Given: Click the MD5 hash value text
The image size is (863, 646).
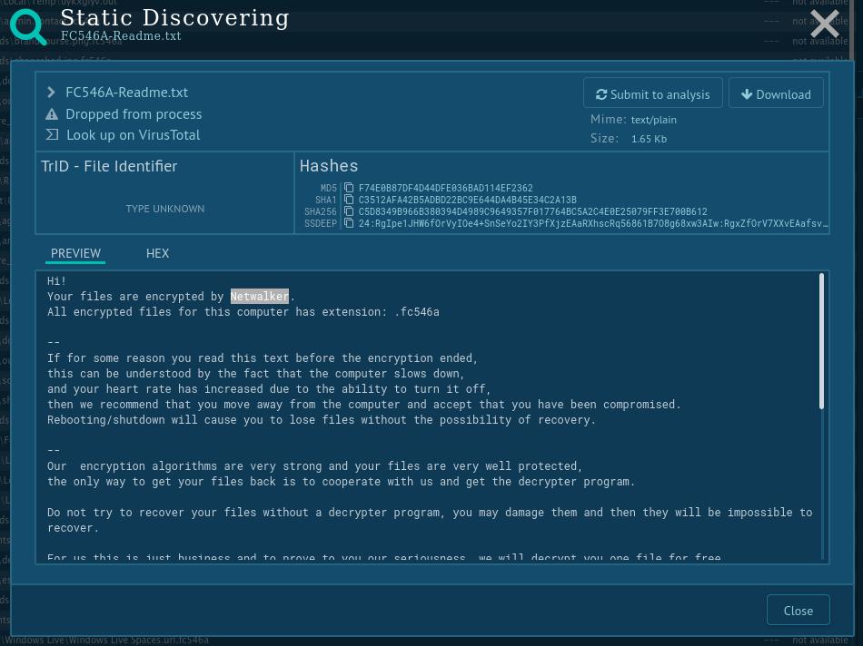Looking at the screenshot, I should 445,189.
